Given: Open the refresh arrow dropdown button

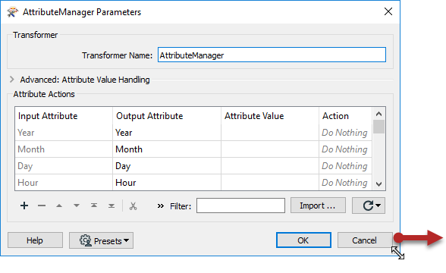Looking at the screenshot, I should tap(369, 206).
